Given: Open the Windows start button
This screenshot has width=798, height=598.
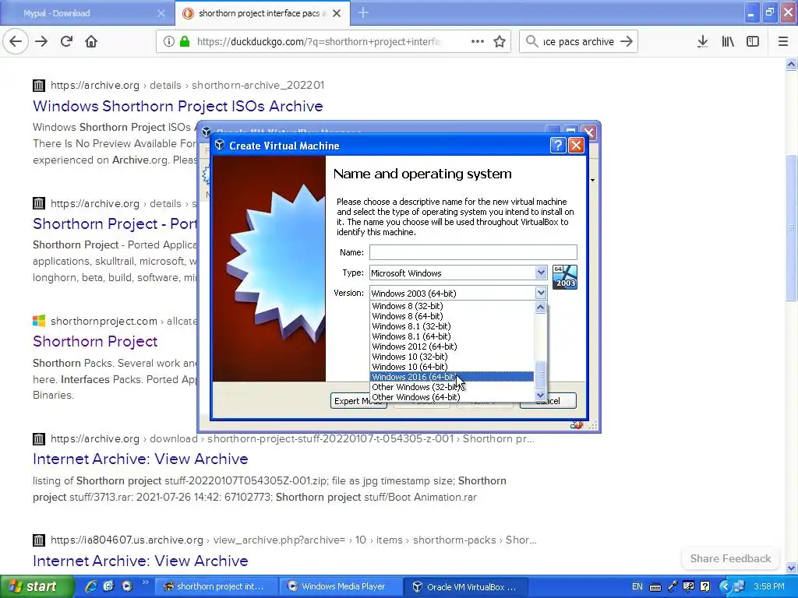Looking at the screenshot, I should (37, 586).
